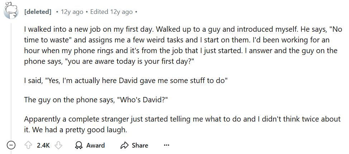Click the line 'I said, Yes, I'm actually here'
Viewport: 349px width, 154px height.
(125, 81)
